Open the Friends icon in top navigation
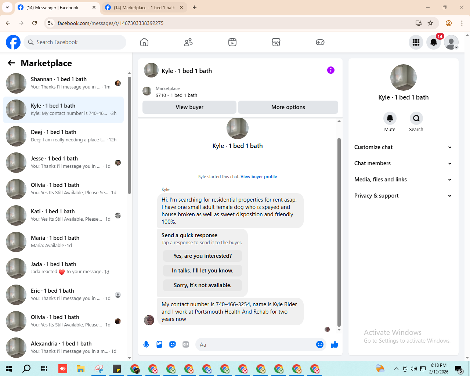The width and height of the screenshot is (470, 376). [x=188, y=42]
